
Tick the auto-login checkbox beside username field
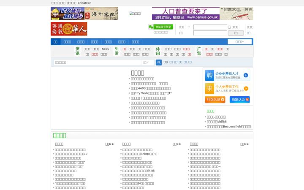[x=229, y=27]
